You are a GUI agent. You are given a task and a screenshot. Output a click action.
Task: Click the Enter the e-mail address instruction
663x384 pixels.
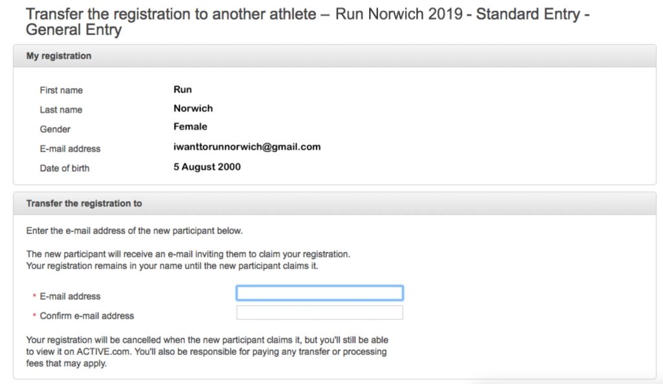coord(135,231)
